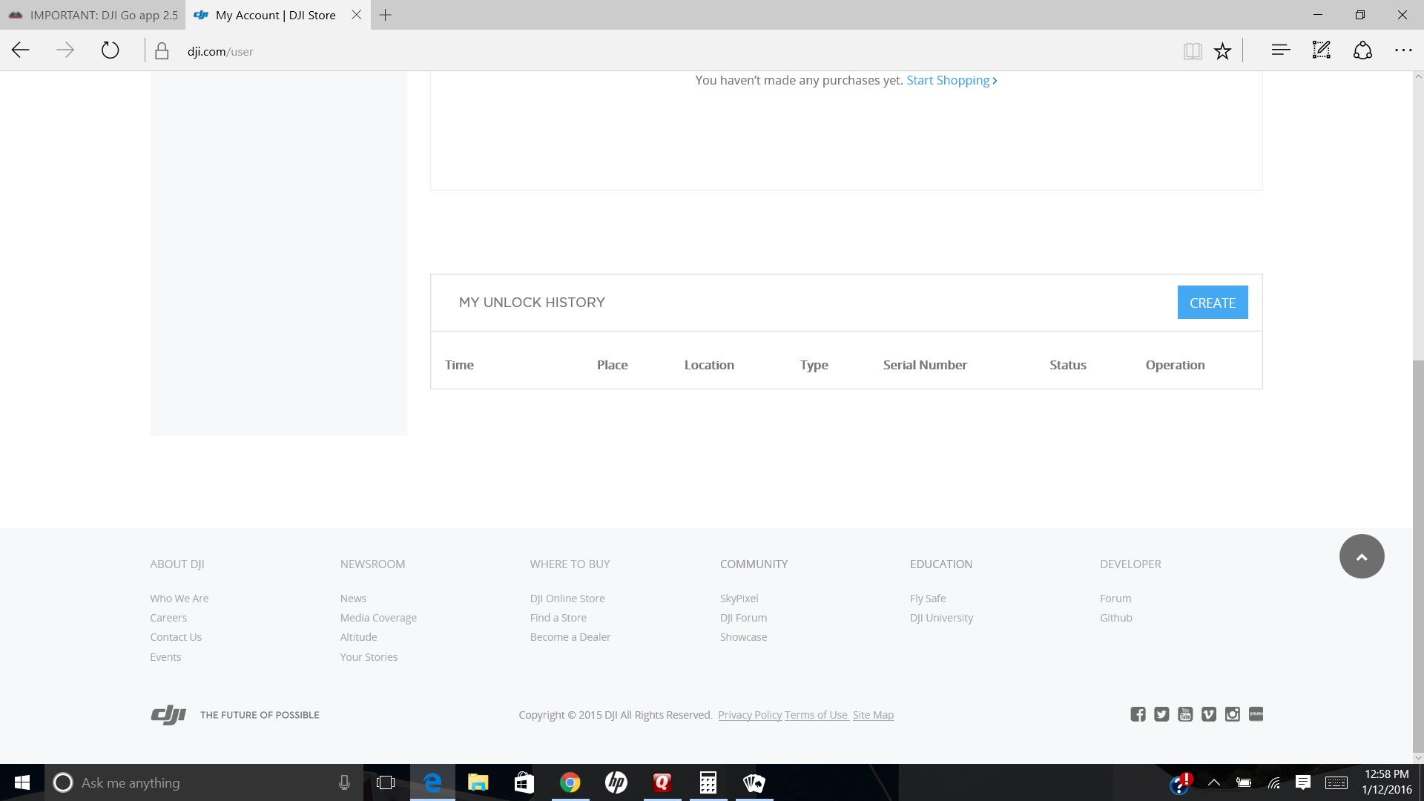Screen dimensions: 1424x801
Task: Switch to the IMPORTANT: DJI Go app tab
Action: (93, 15)
